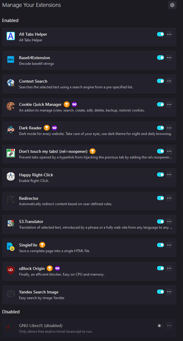
Task: Click the Base64Extension B64 icon
Action: (11, 59)
